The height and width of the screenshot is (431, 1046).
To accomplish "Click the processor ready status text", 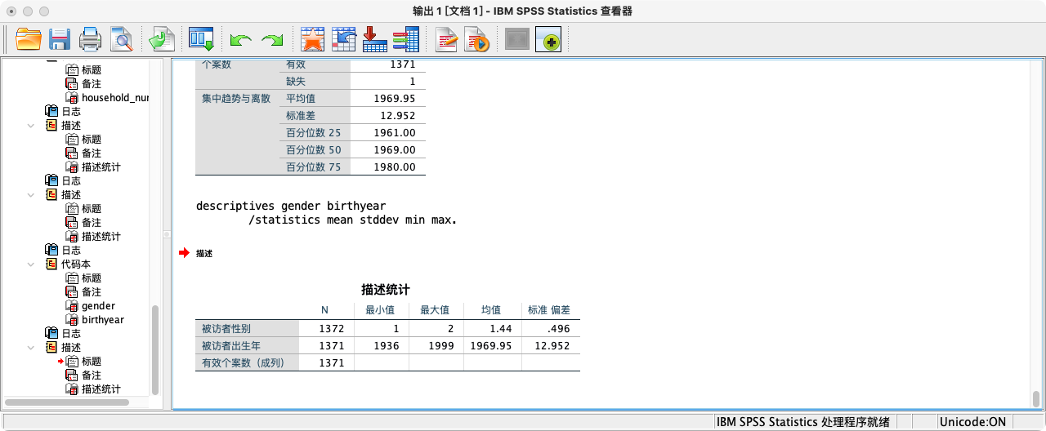I will click(802, 422).
